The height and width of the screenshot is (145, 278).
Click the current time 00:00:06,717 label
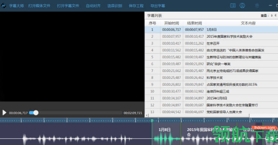click(x=18, y=113)
